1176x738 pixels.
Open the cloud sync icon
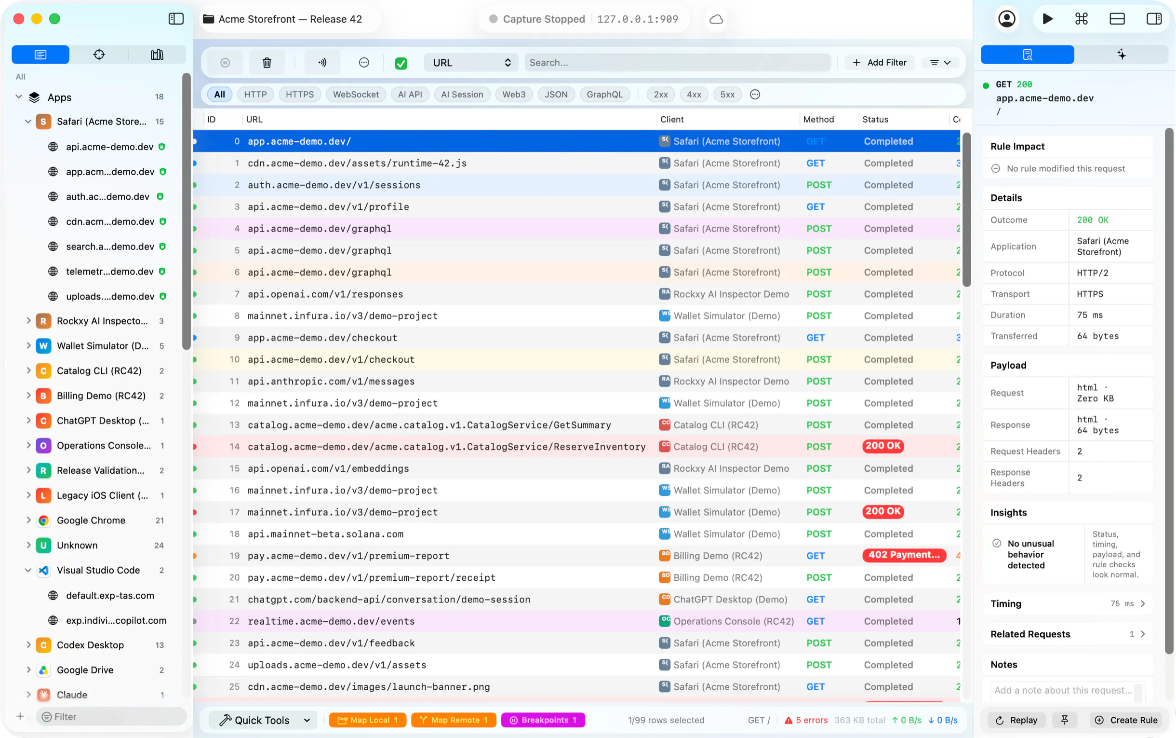coord(716,19)
